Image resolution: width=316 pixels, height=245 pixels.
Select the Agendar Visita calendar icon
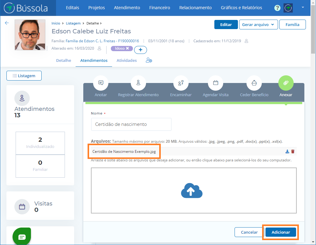(x=216, y=83)
